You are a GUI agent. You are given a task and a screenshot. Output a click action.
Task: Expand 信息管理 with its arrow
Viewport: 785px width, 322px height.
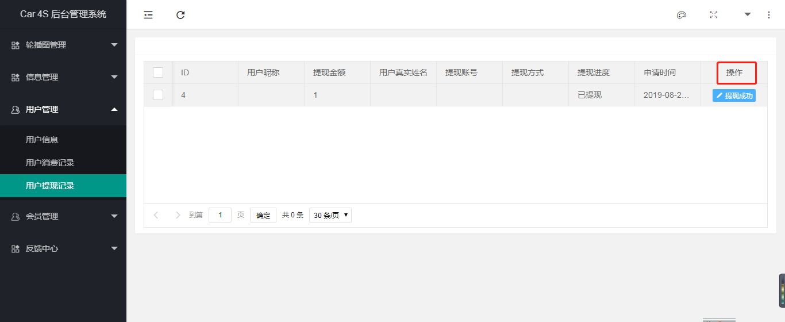coord(114,77)
